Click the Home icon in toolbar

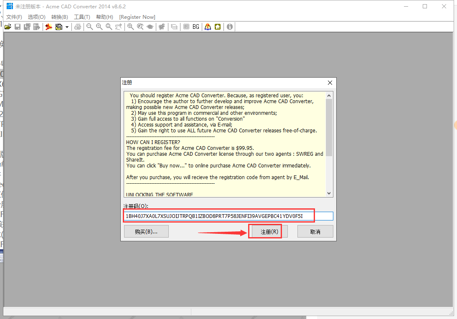[218, 27]
